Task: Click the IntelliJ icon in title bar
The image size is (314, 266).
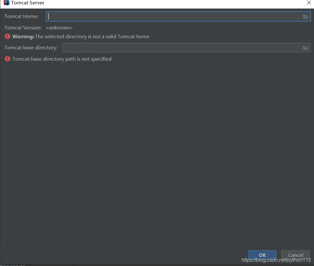Action: coord(6,3)
